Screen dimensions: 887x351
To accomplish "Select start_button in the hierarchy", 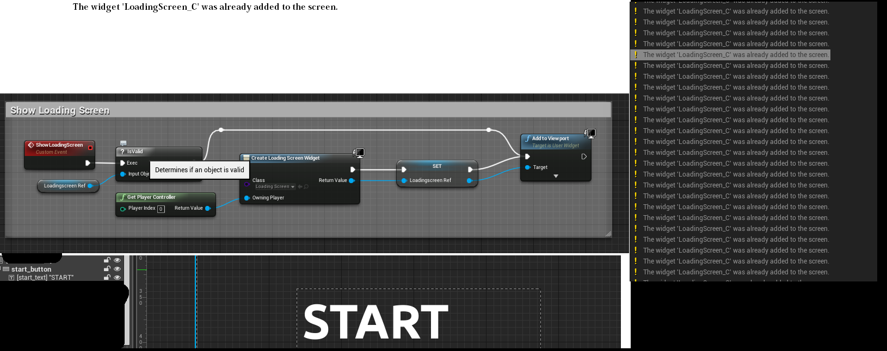I will click(x=31, y=269).
